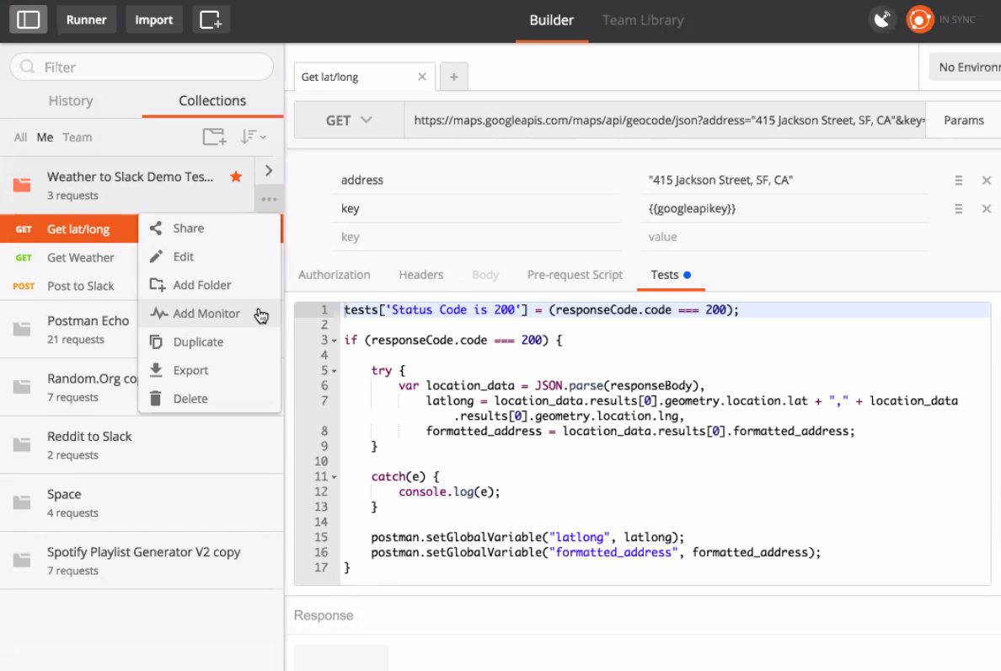Click the empty value parameter field
Image resolution: width=1001 pixels, height=671 pixels.
pos(784,237)
